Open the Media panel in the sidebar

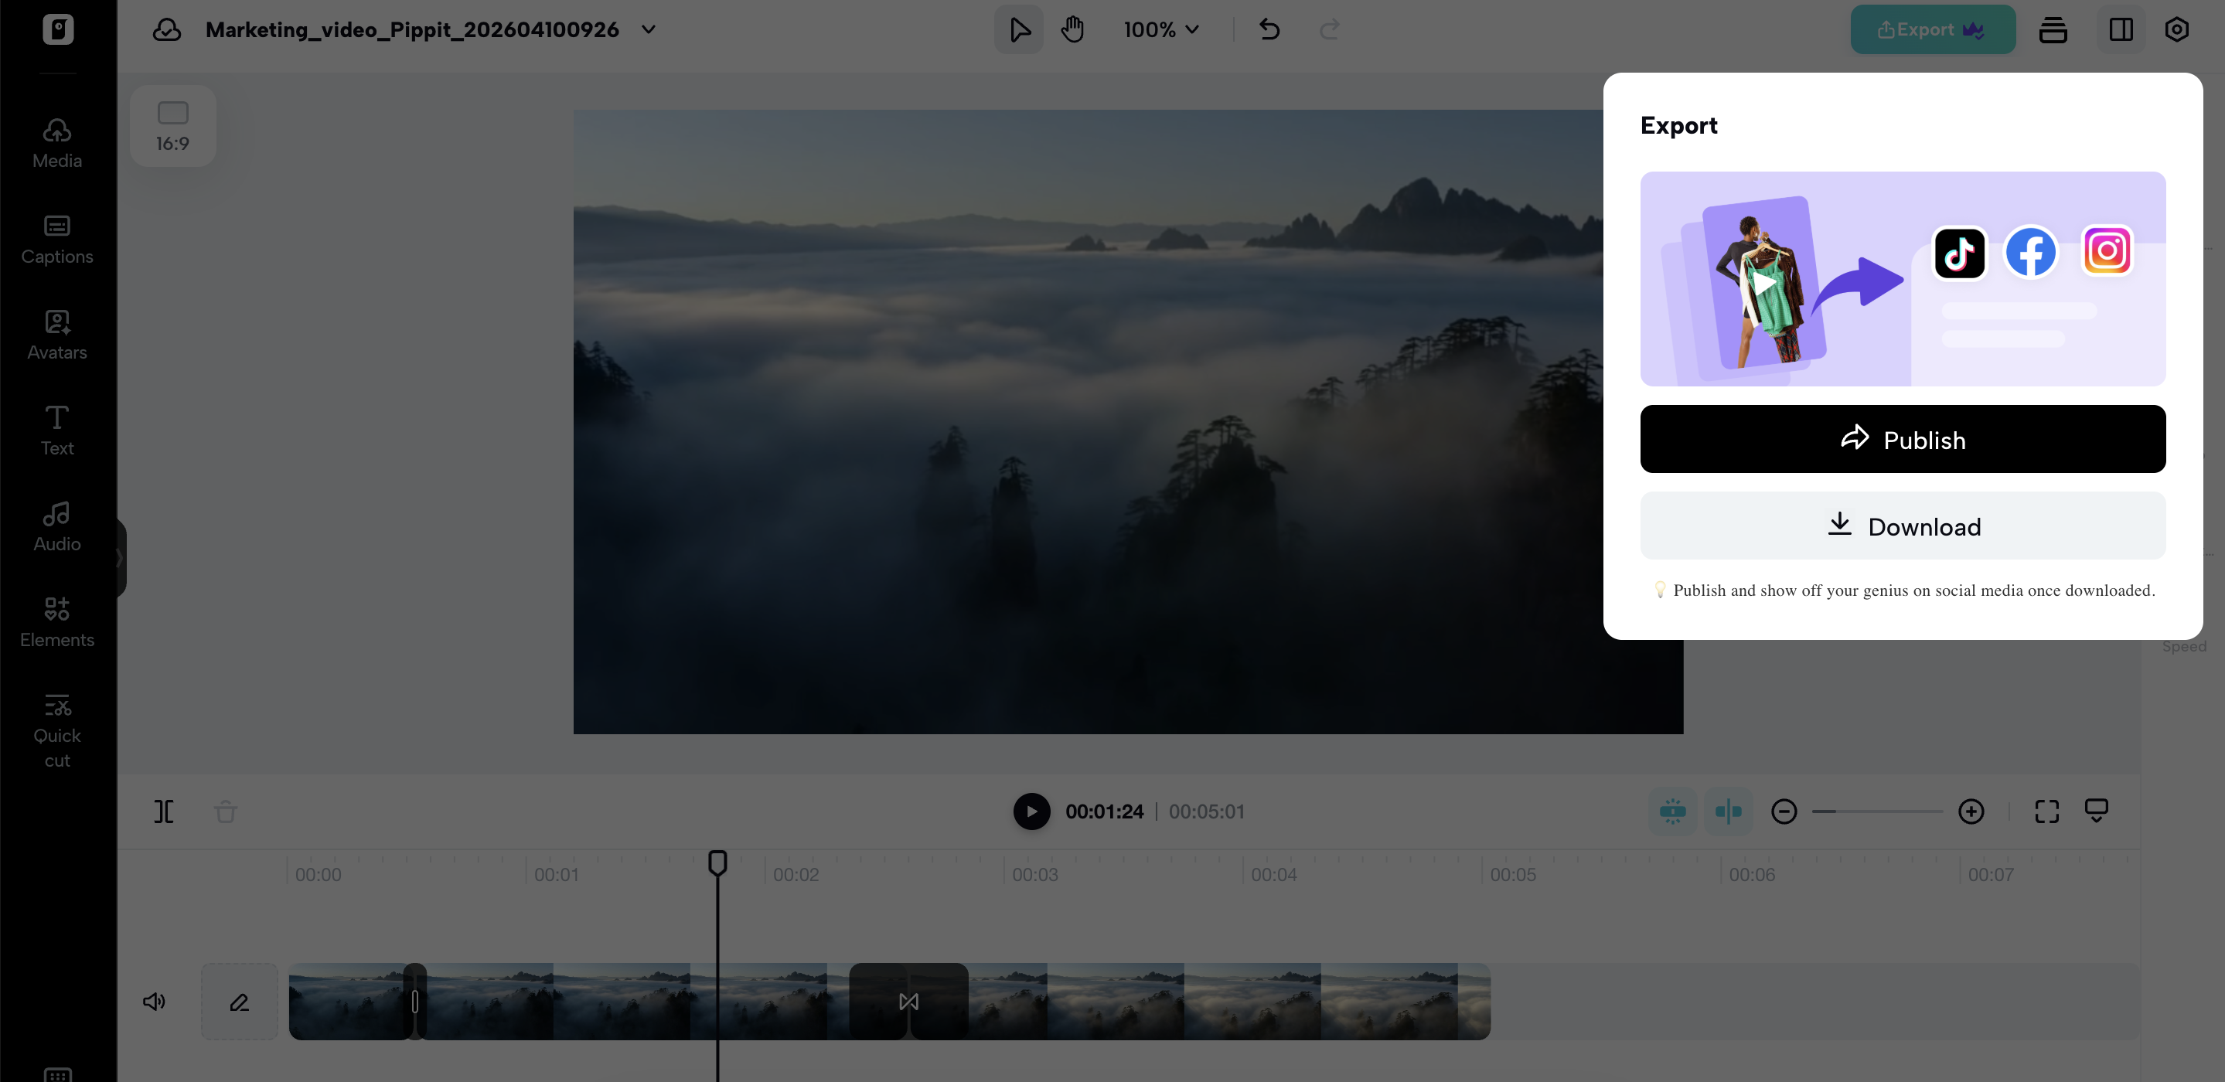[x=56, y=142]
